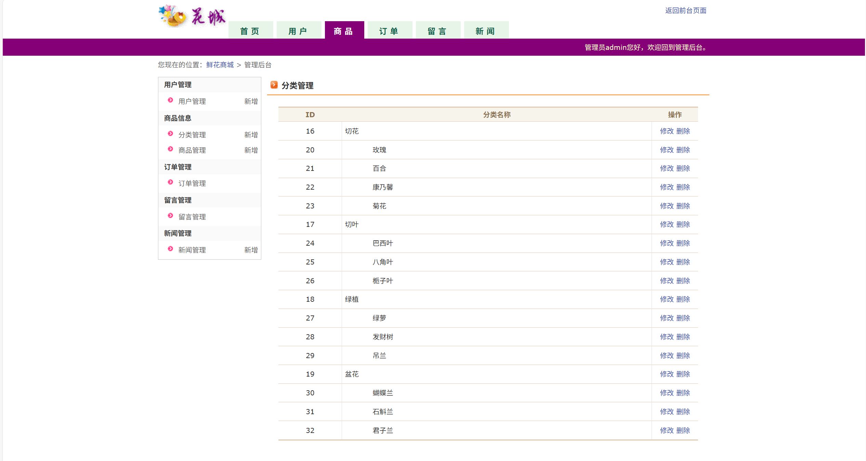This screenshot has width=866, height=461.
Task: Delete the 康乃馨 category
Action: coord(683,187)
